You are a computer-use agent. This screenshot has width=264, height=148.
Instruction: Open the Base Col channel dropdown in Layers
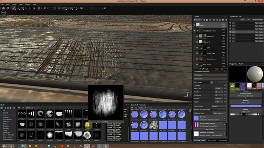[x=198, y=20]
